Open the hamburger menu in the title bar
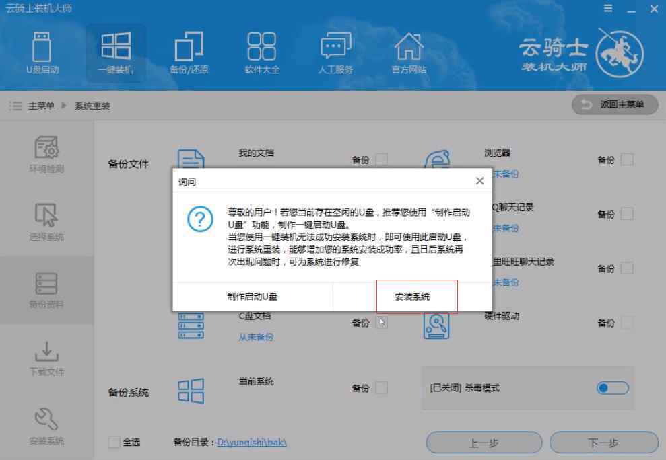The height and width of the screenshot is (460, 666). click(608, 9)
